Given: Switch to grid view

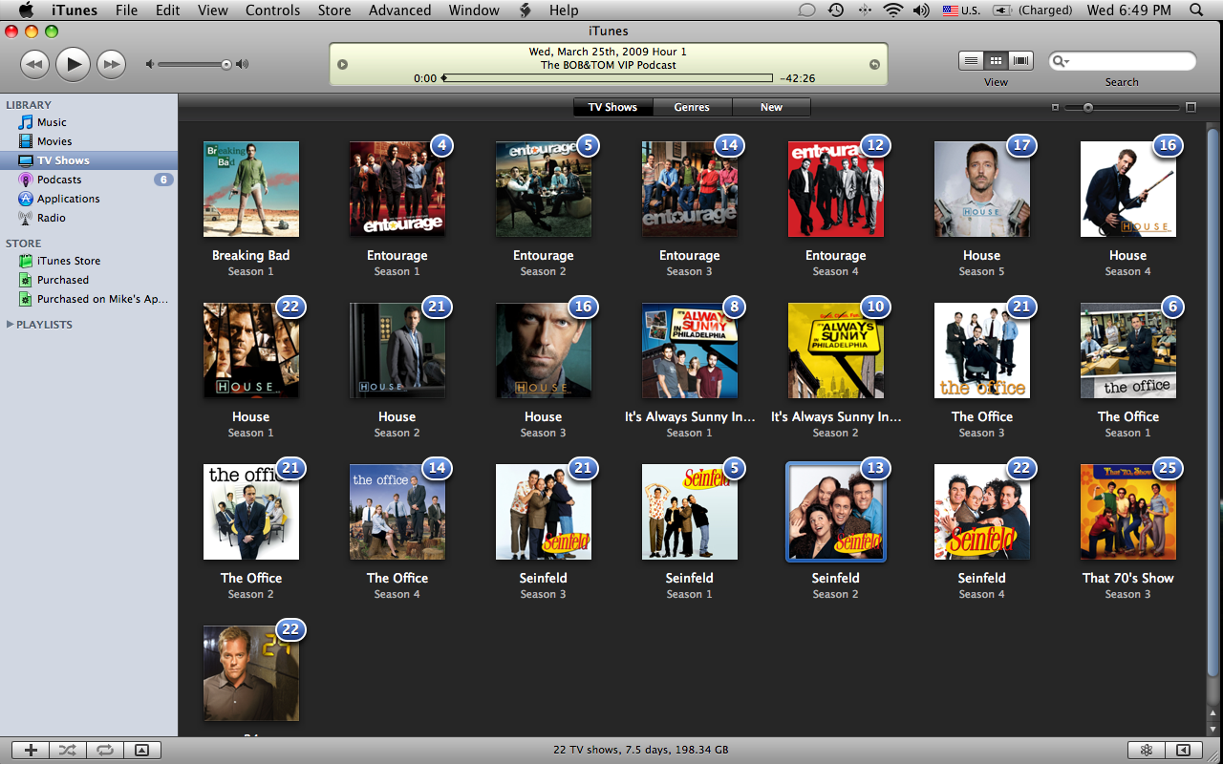Looking at the screenshot, I should (x=996, y=60).
